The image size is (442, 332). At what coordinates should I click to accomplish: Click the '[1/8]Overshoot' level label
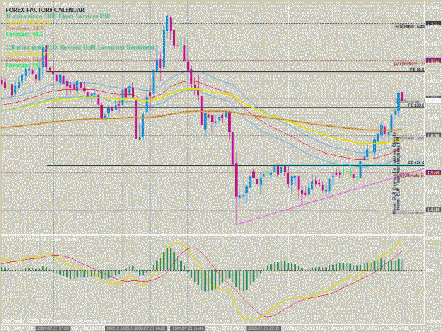pos(411,213)
